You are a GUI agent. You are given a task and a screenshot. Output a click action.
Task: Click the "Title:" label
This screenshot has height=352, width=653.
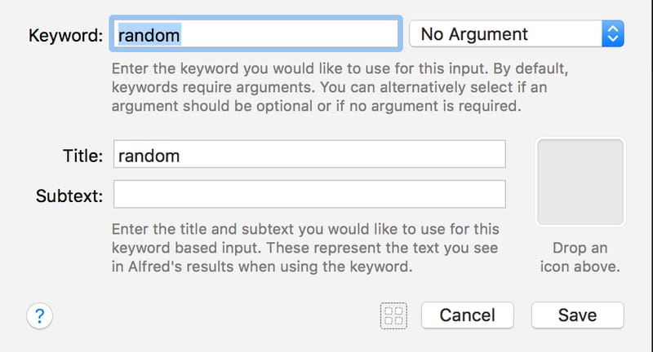tap(82, 156)
